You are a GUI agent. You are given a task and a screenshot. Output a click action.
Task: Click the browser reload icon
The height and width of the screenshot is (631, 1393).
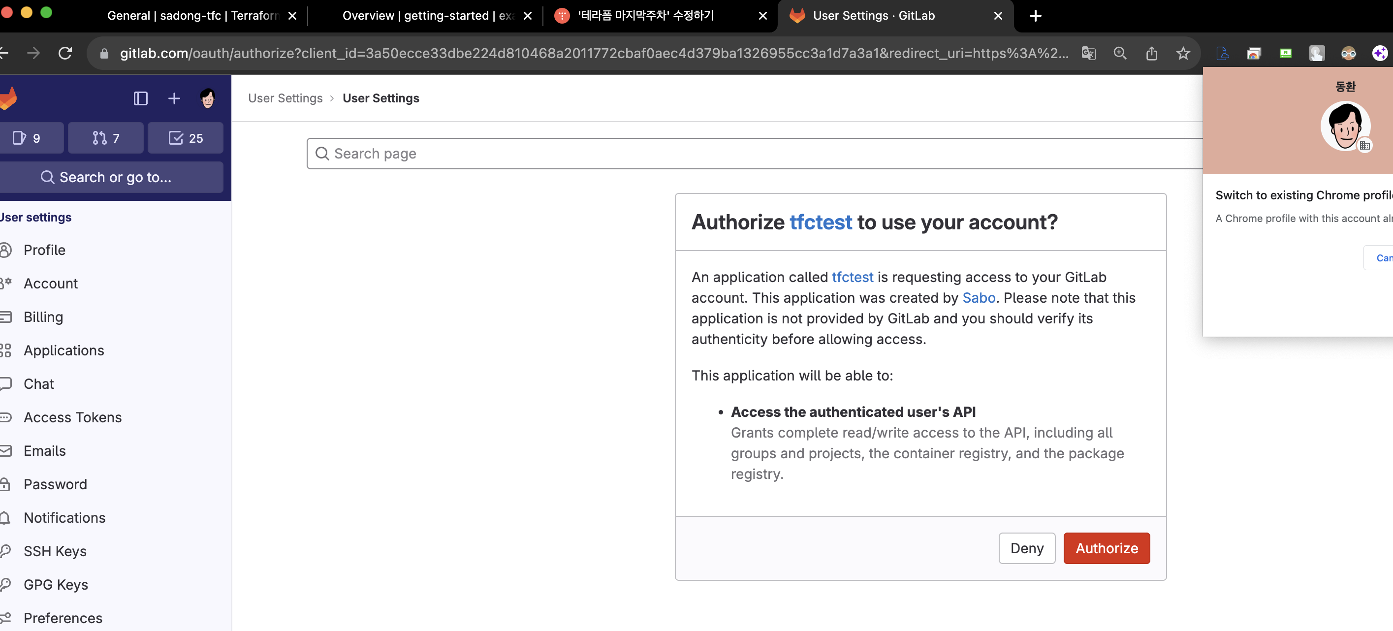[65, 53]
